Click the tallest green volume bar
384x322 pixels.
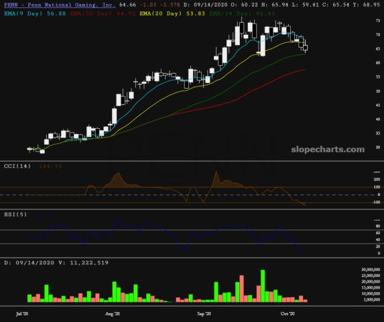tap(263, 286)
